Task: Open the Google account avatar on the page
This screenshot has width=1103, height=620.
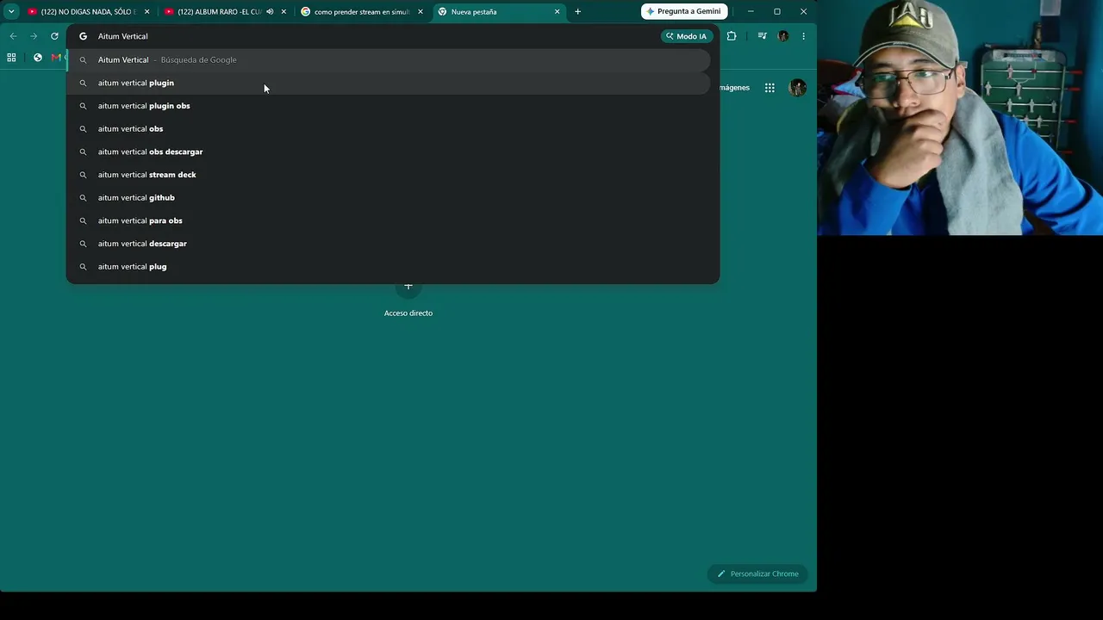Action: coord(798,88)
